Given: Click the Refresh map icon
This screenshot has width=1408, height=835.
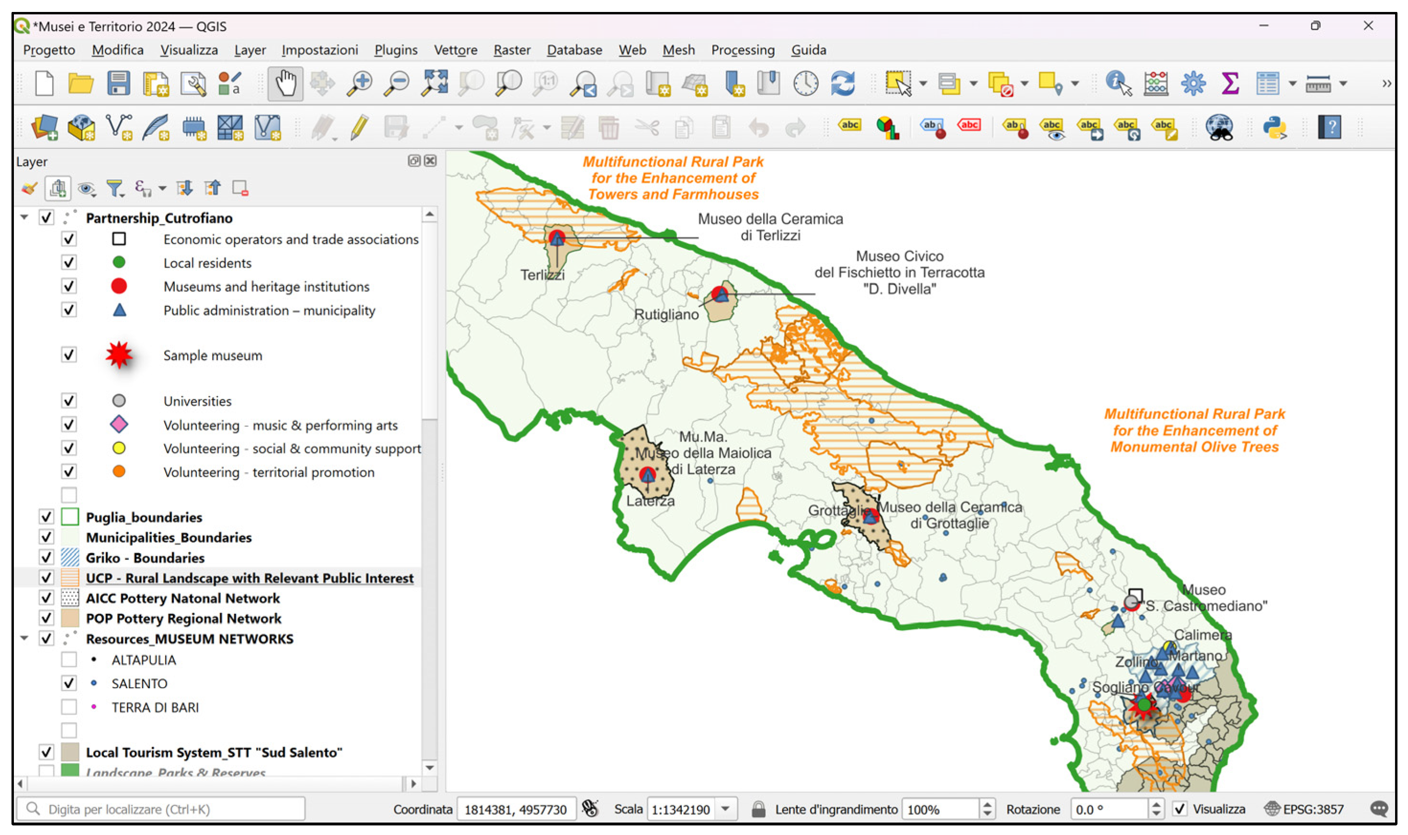Looking at the screenshot, I should coord(842,84).
